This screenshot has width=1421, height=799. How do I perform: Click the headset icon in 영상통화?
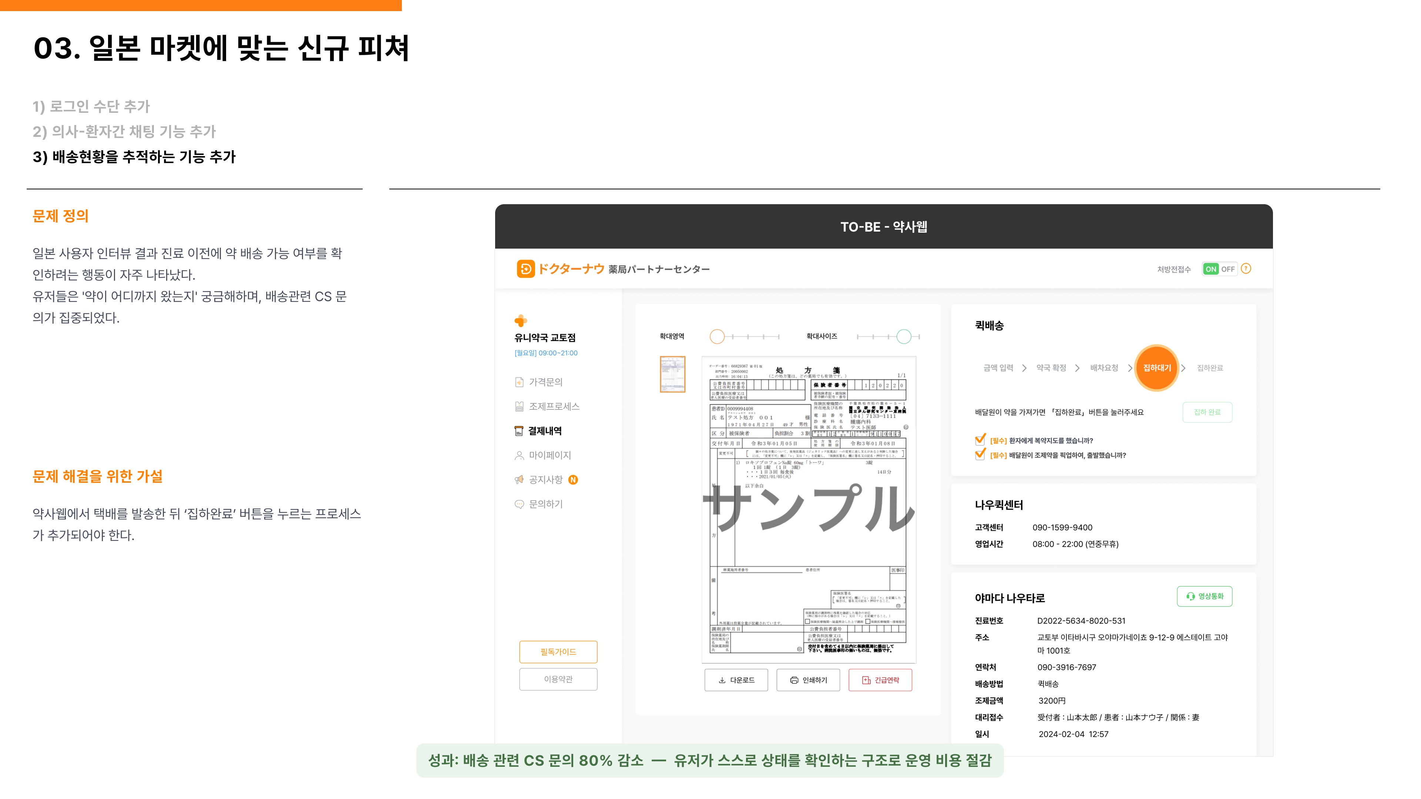click(x=1191, y=597)
